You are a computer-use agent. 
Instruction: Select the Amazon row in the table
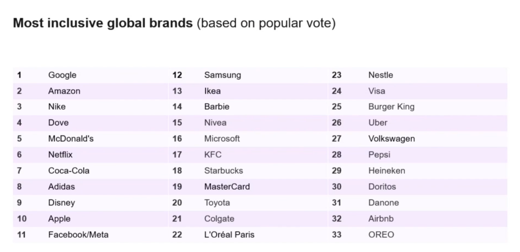point(90,91)
